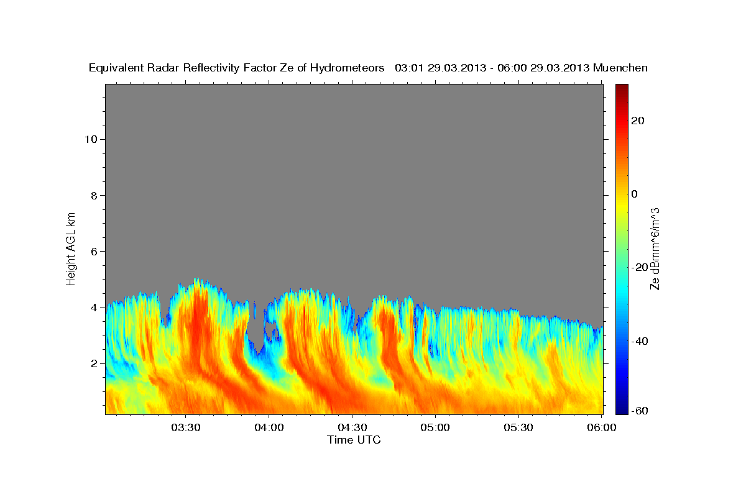Click the date range text '03:01 29.03.2013 - 06:00 29.03.2013 Muenchen'
The width and height of the screenshot is (746, 497).
[x=522, y=68]
